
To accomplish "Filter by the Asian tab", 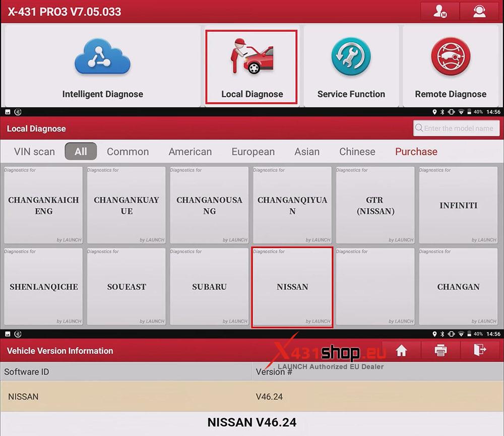I will (307, 152).
